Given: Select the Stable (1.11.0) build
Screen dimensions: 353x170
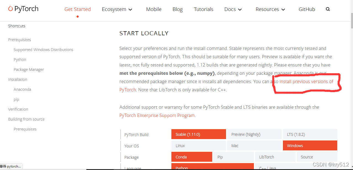Looking at the screenshot, I should click(199, 134).
